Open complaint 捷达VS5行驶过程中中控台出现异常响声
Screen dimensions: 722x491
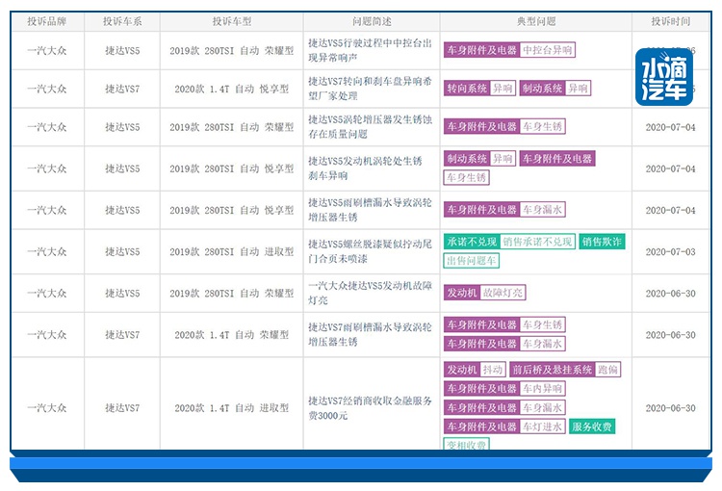371,50
